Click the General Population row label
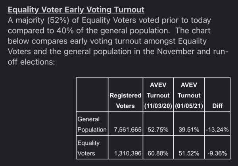The image size is (238, 166). pos(92,124)
